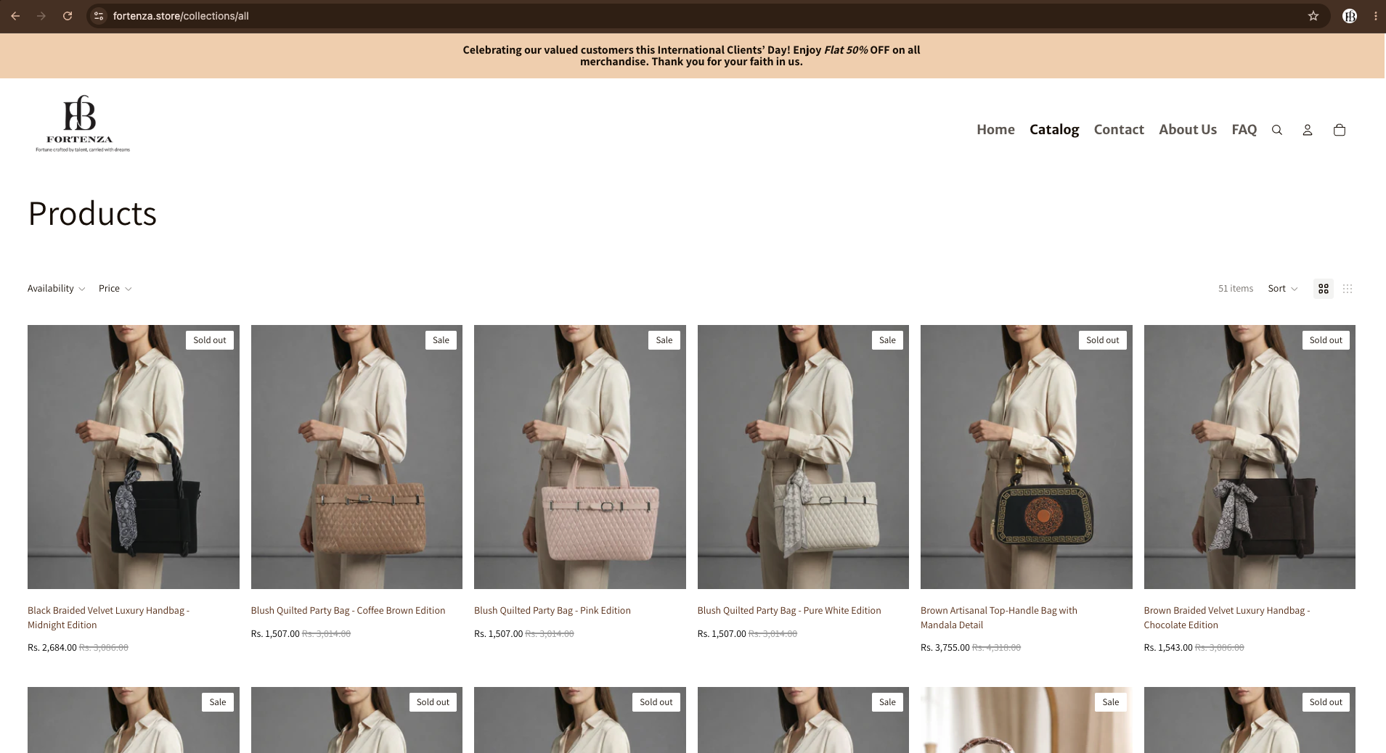Click the black braided velvet handbag photo
The width and height of the screenshot is (1386, 753).
[134, 457]
